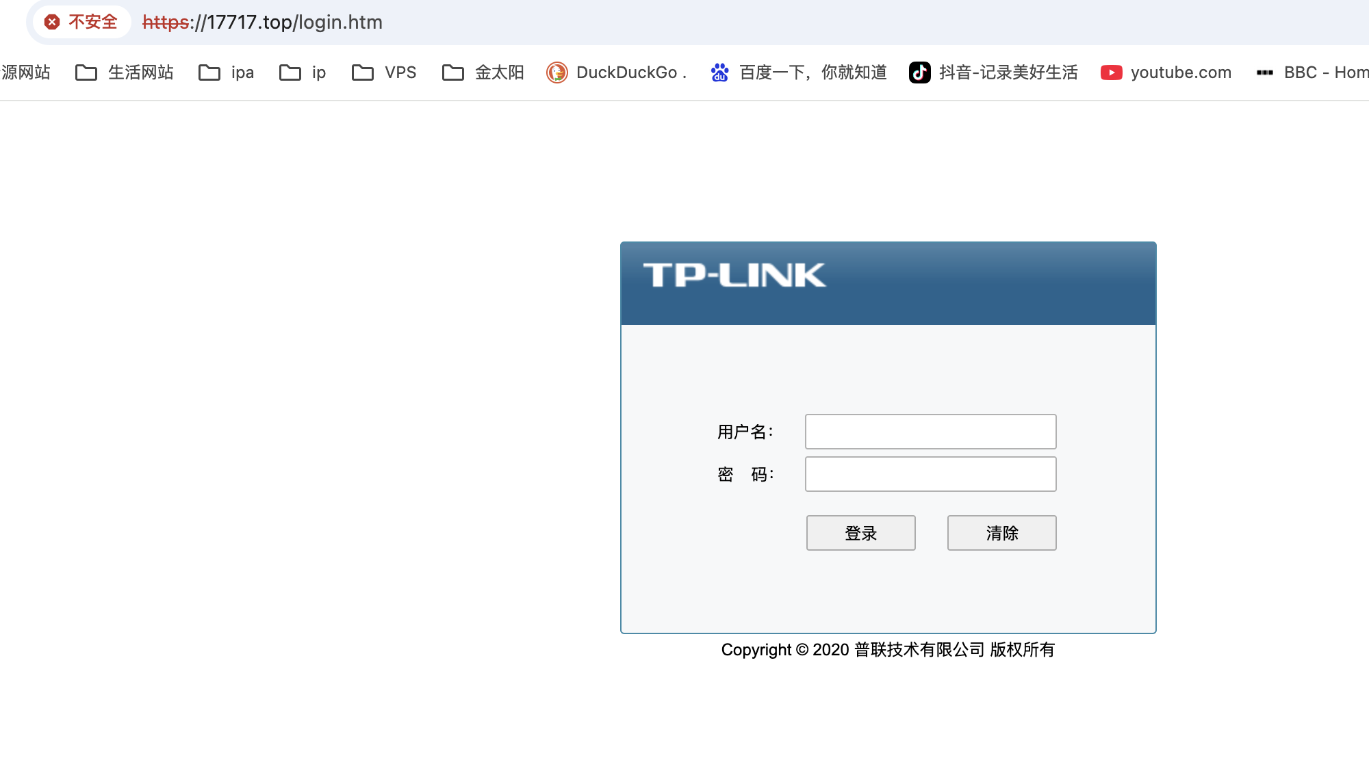Viewport: 1369px width, 773px height.
Task: Click the Copyright 2020 普联技术有限公司 text
Action: click(x=888, y=650)
